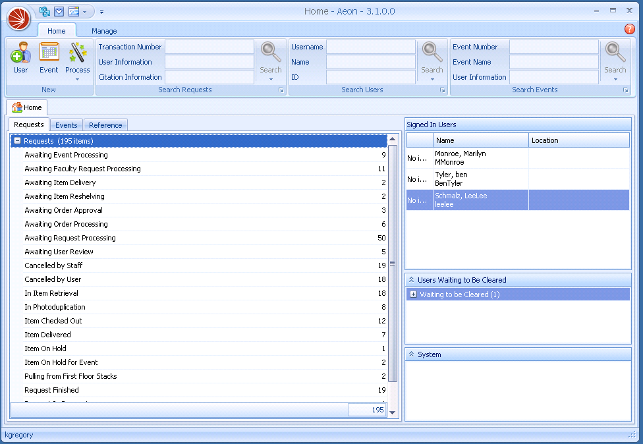Screen dimensions: 643x444
Task: Click inside the Transaction Number field
Action: 209,47
